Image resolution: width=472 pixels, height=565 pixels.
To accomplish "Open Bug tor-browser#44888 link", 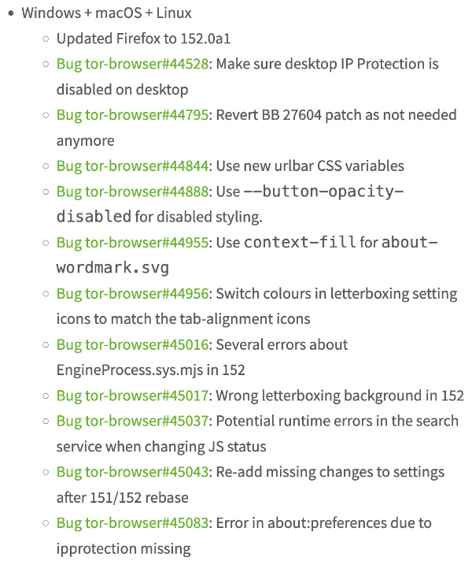I will point(132,192).
